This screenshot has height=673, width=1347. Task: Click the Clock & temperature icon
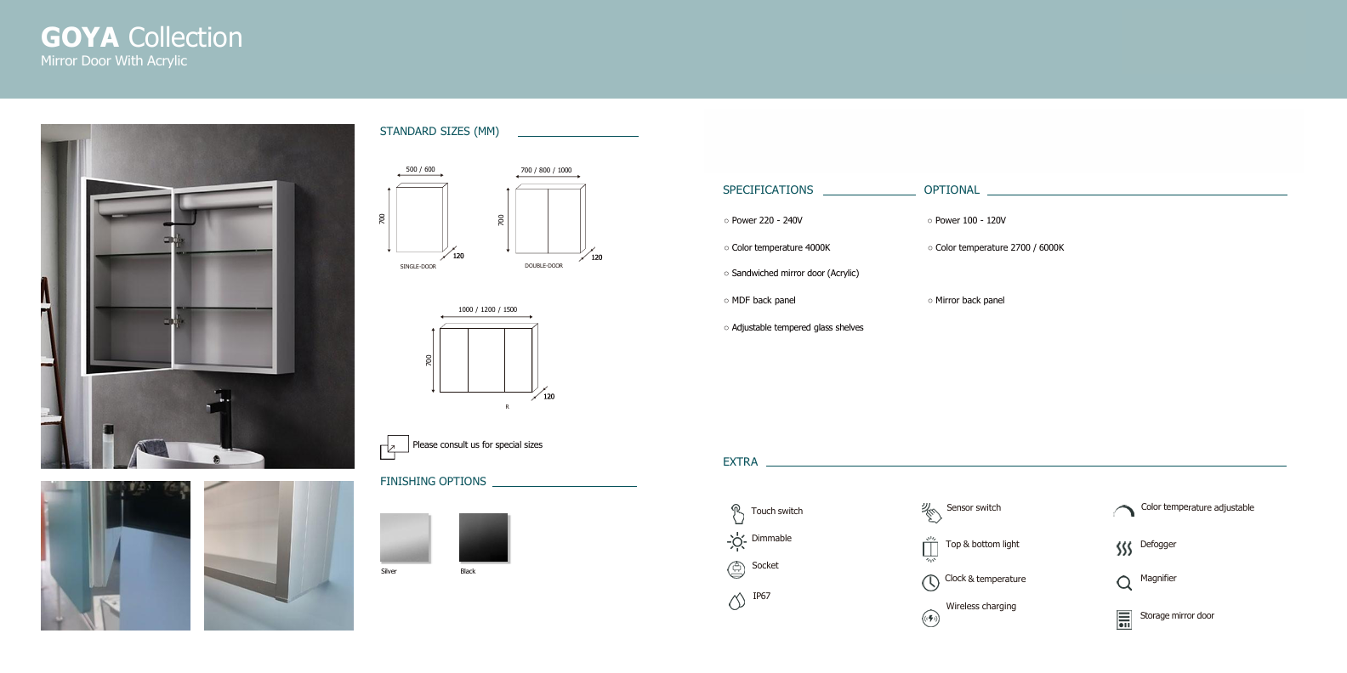click(x=930, y=583)
